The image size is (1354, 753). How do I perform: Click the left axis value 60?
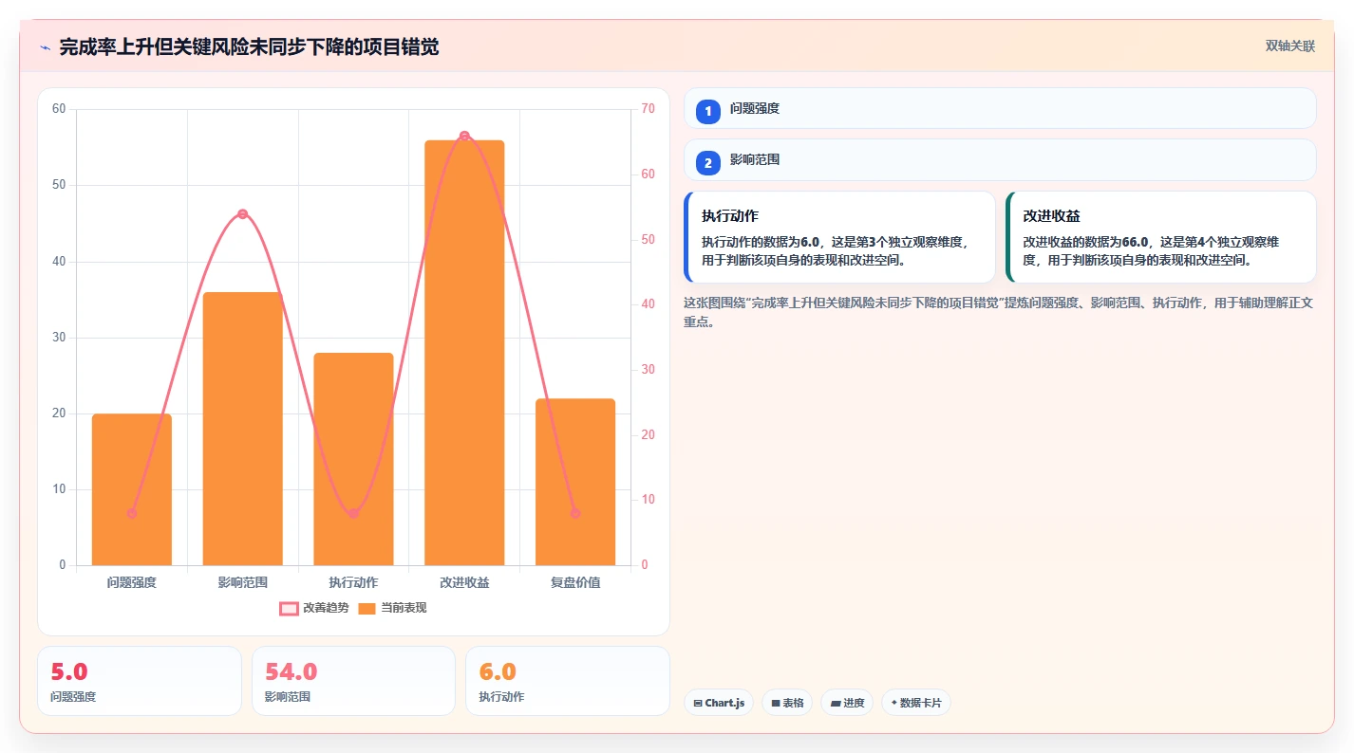click(x=59, y=109)
